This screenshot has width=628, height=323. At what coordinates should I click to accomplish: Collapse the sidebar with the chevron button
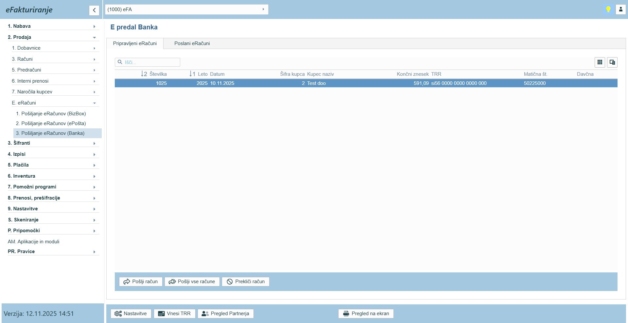click(94, 10)
